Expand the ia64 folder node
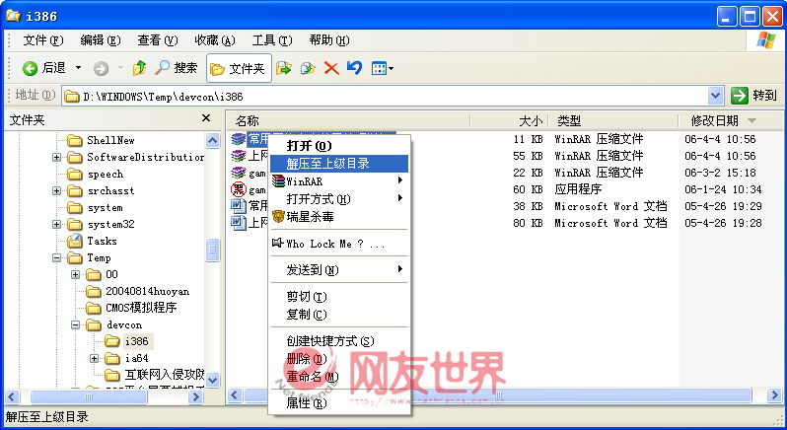Screen dimensions: 787x430 [x=94, y=358]
